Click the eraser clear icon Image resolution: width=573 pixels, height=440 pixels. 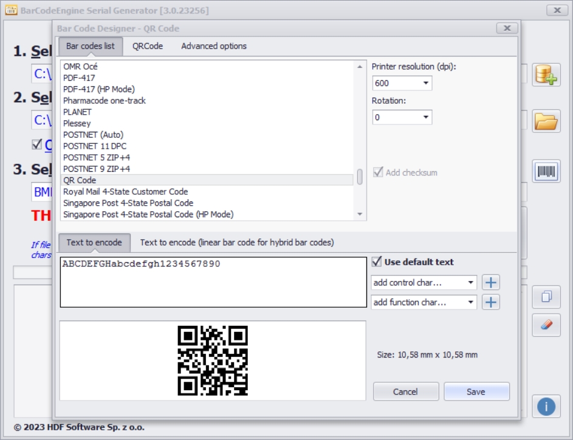click(546, 325)
